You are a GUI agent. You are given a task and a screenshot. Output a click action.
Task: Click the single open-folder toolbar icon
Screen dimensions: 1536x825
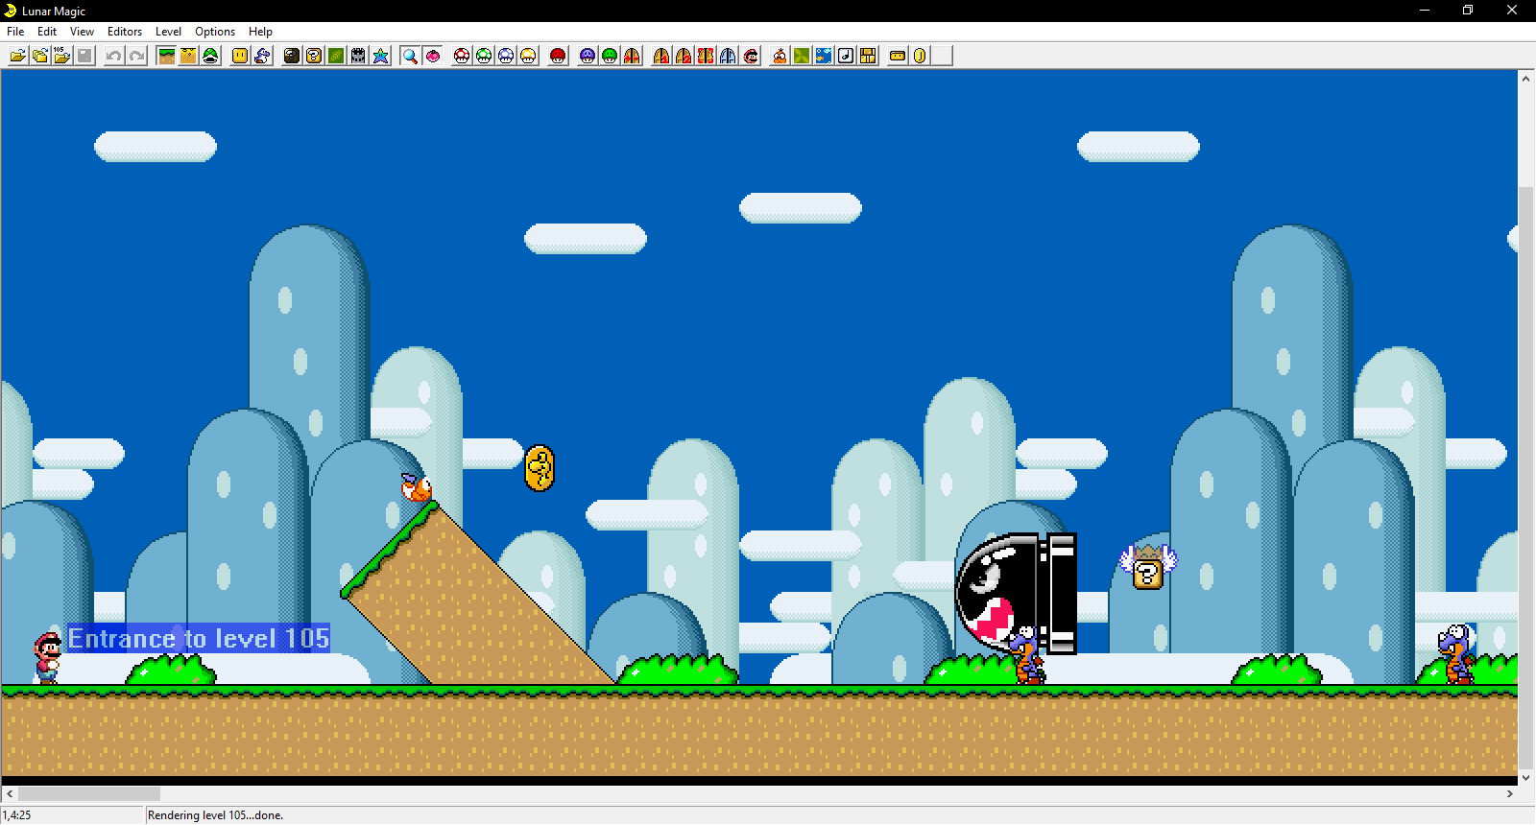tap(18, 56)
